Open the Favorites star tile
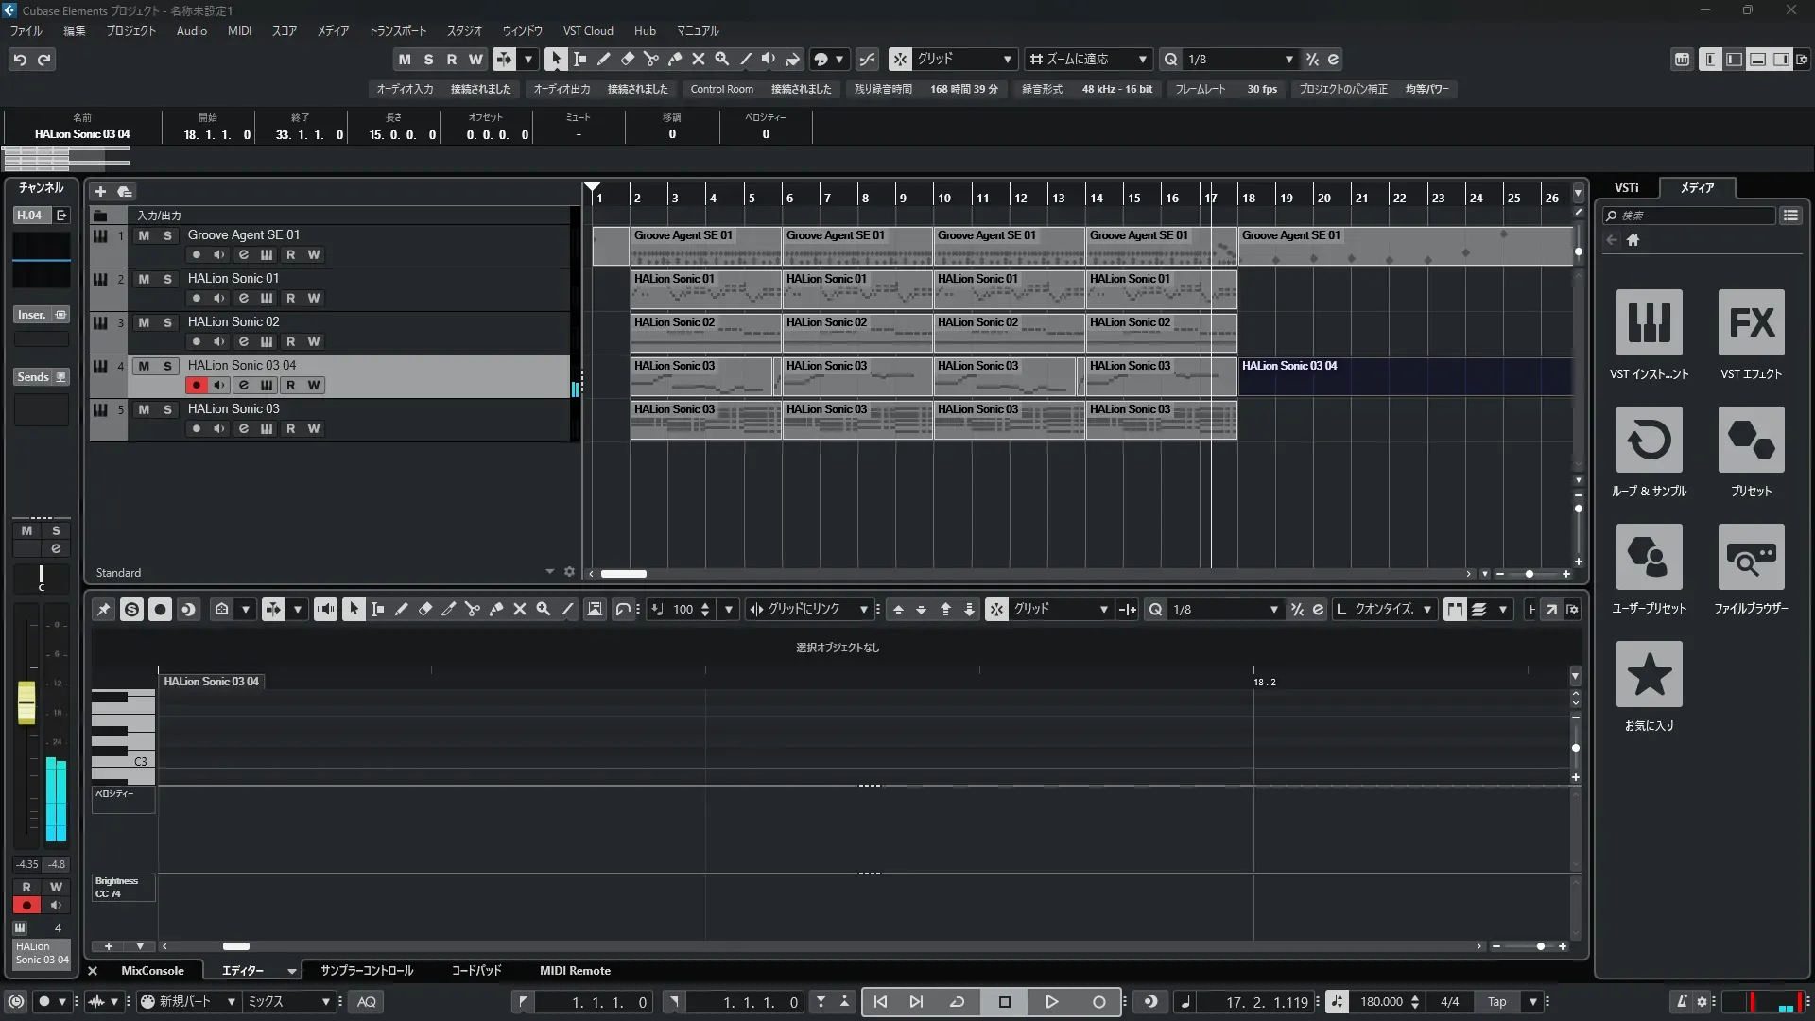This screenshot has width=1815, height=1021. click(x=1649, y=674)
